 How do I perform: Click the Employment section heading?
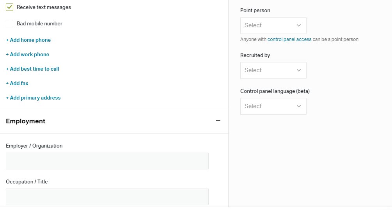(25, 121)
